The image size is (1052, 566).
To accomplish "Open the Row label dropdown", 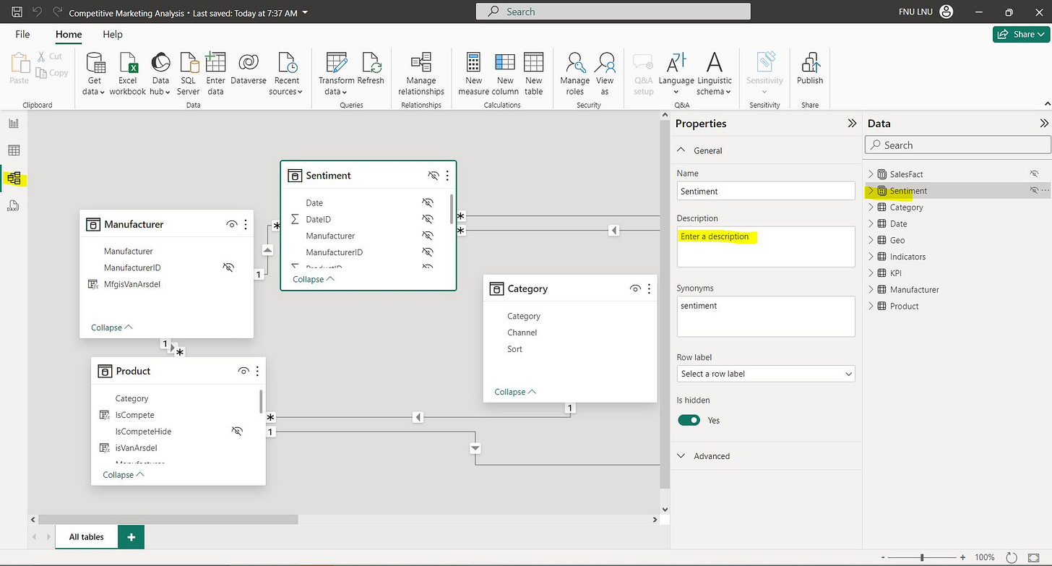I will (766, 374).
